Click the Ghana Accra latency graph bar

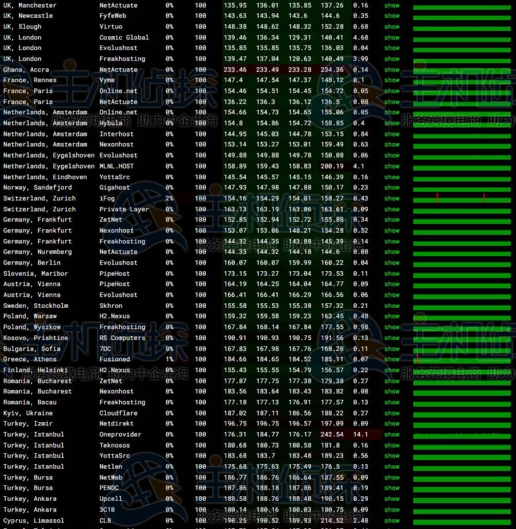461,72
